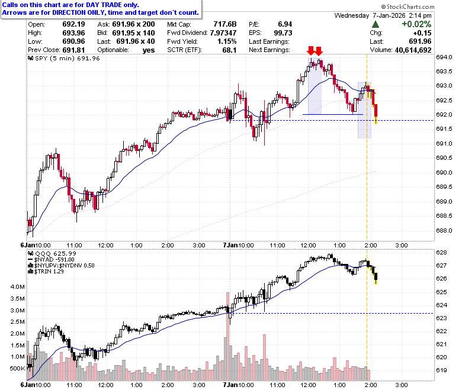Click the bar icon beside $TRIN legend

pyautogui.click(x=30, y=272)
